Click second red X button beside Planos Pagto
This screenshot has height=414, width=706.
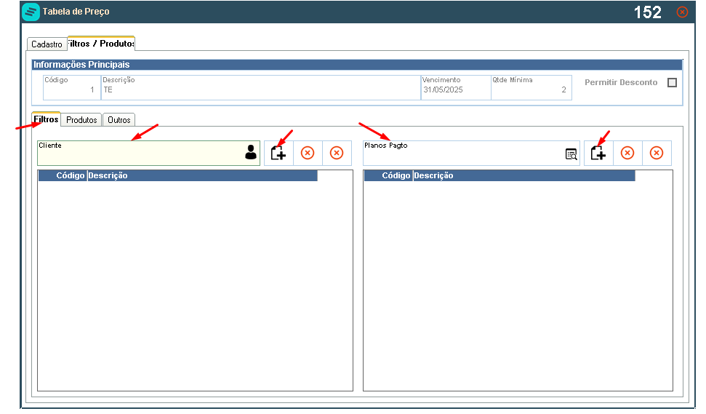[x=657, y=154]
